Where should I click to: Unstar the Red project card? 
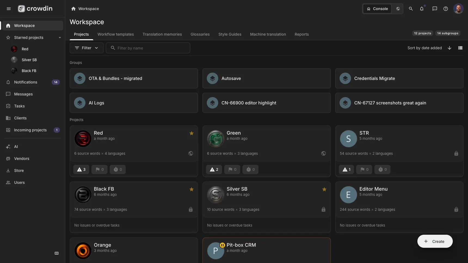192,133
